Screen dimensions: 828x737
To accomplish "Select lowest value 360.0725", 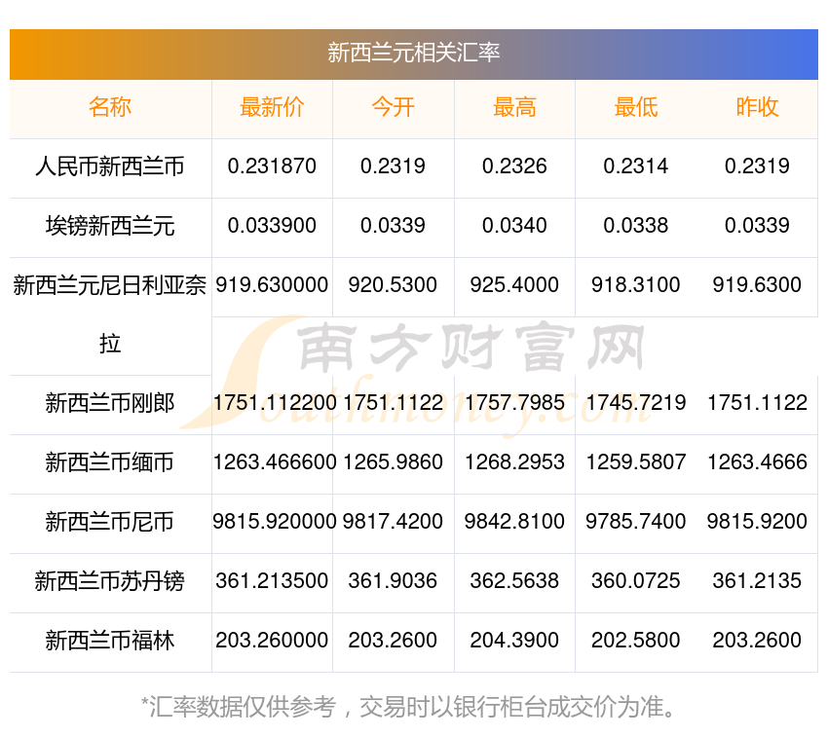I will coord(636,580).
